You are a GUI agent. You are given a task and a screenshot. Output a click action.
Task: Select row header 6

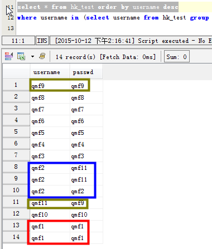pos(16,144)
